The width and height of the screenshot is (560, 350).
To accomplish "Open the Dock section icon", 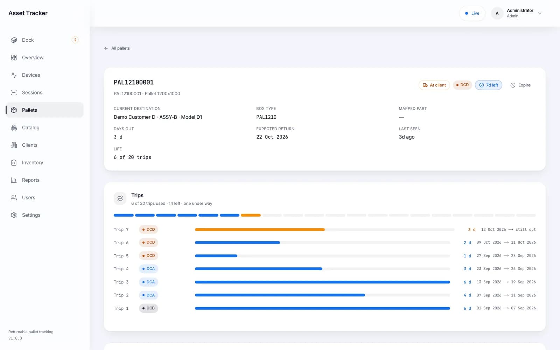I will coord(14,40).
